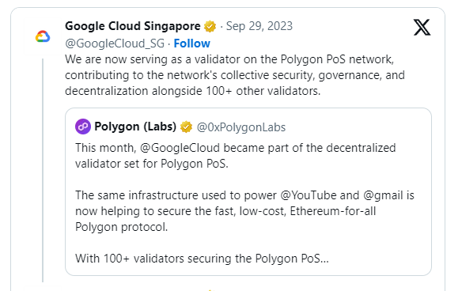The height and width of the screenshot is (291, 462).
Task: Follow Google Cloud Singapore
Action: click(191, 43)
